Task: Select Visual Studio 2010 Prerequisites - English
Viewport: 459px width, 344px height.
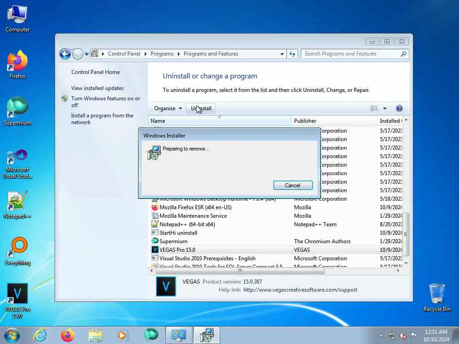Action: coord(277,258)
